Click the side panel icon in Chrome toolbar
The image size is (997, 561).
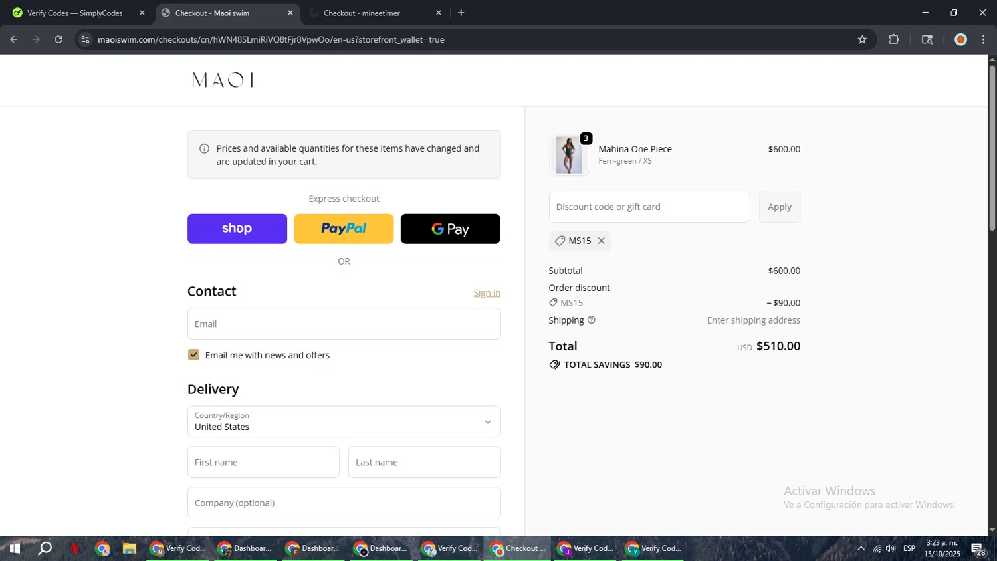tap(927, 39)
